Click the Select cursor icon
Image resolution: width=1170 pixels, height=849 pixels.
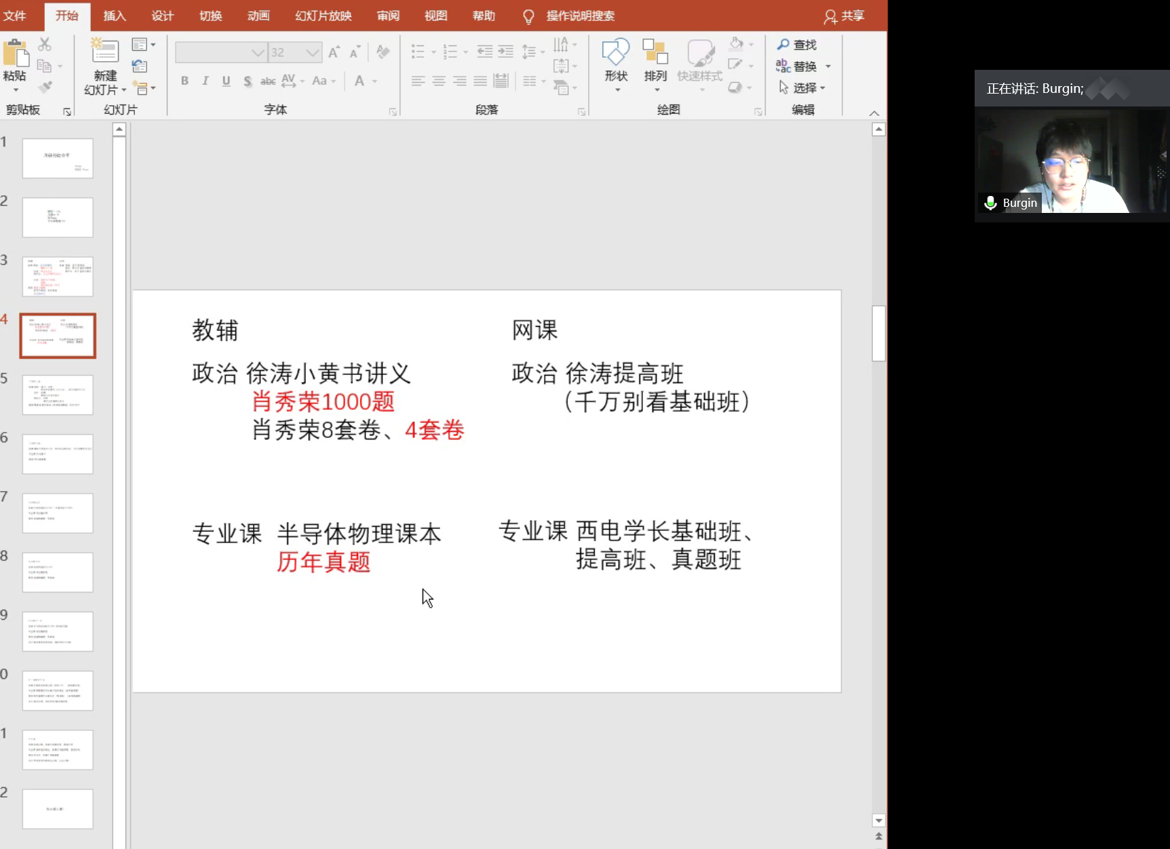pos(783,87)
